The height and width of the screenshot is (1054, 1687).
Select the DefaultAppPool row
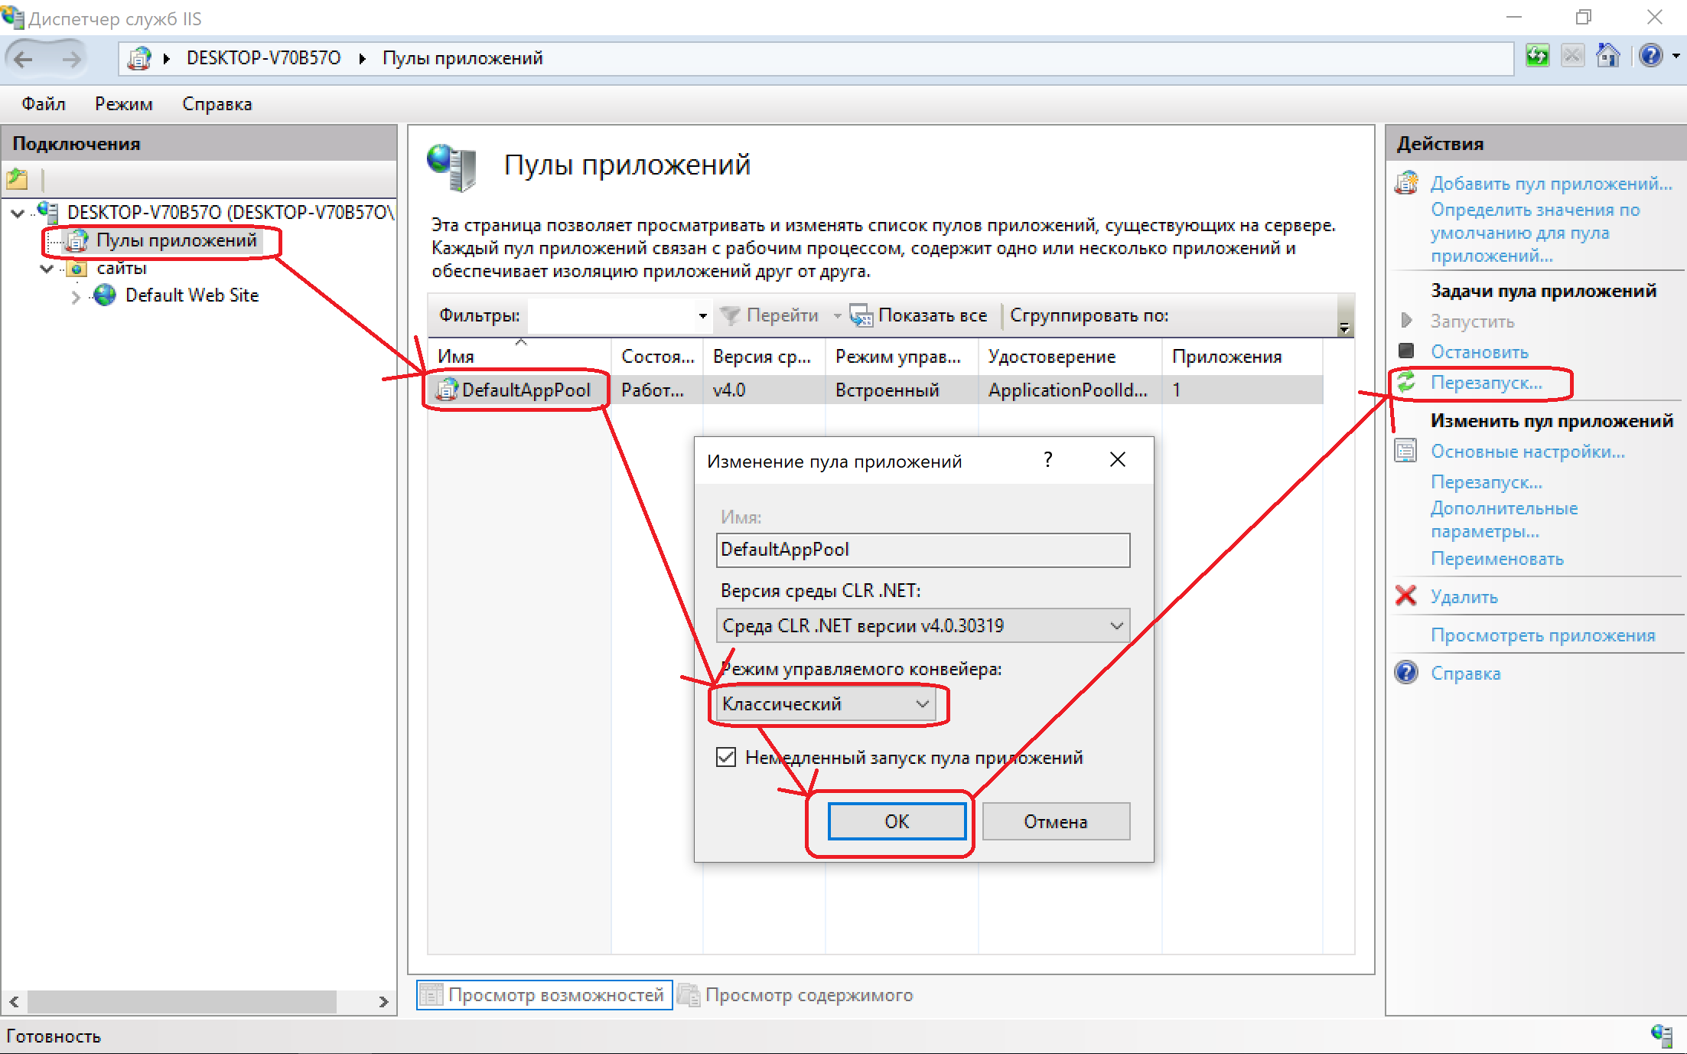click(x=875, y=390)
